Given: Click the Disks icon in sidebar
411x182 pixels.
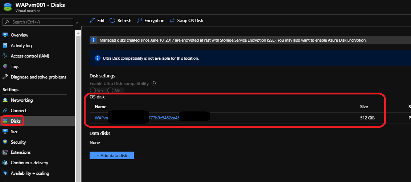Looking at the screenshot, I should click(x=5, y=121).
